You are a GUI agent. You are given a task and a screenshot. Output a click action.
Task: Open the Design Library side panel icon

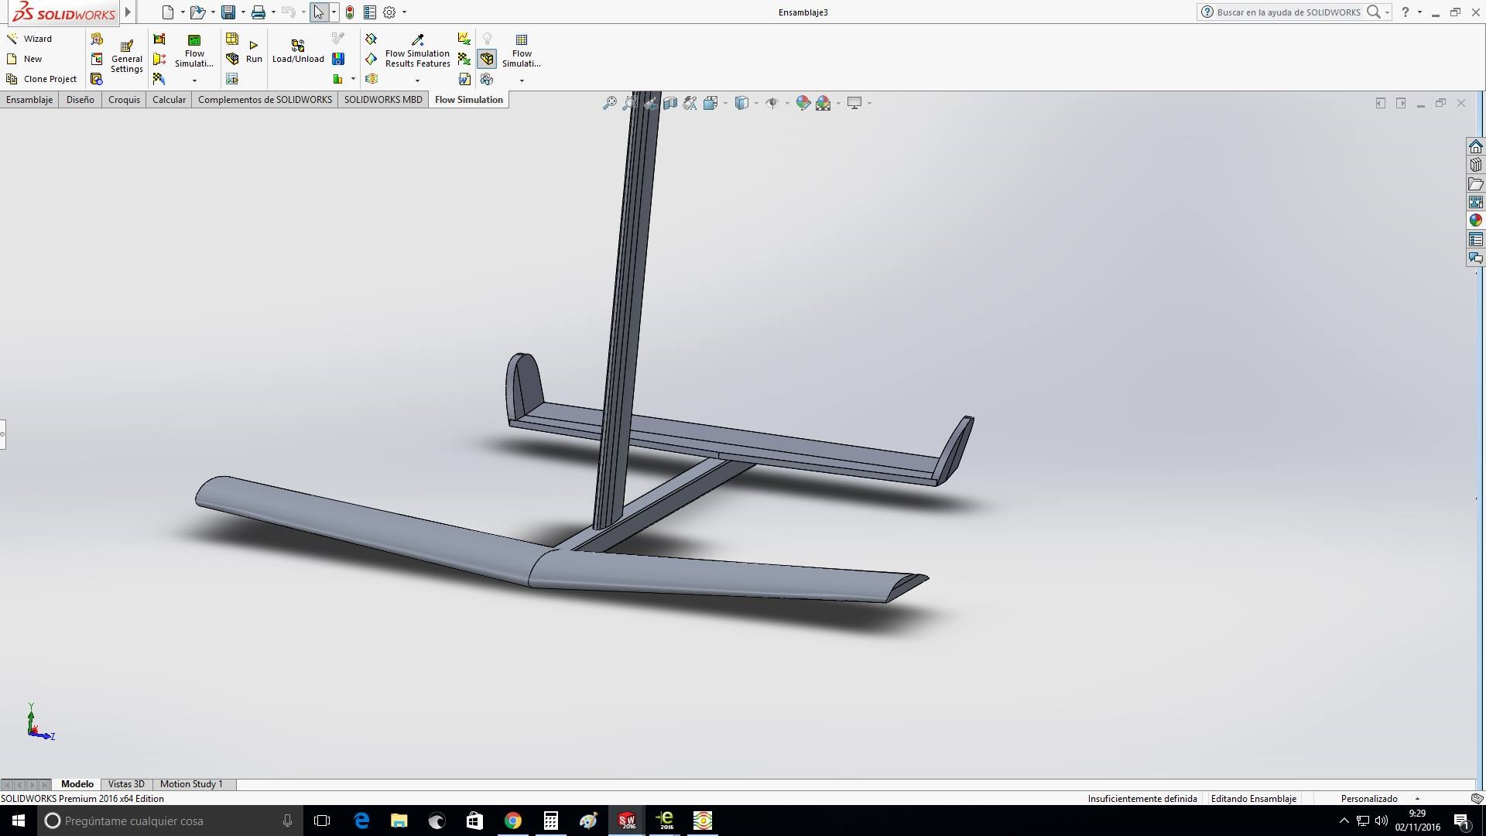click(1476, 165)
